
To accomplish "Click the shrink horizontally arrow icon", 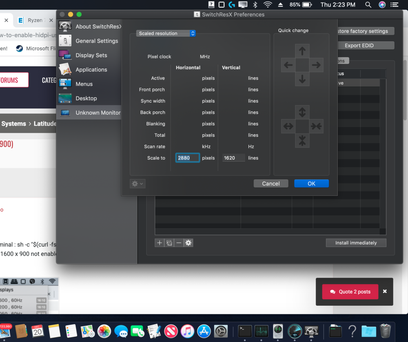I will (316, 126).
